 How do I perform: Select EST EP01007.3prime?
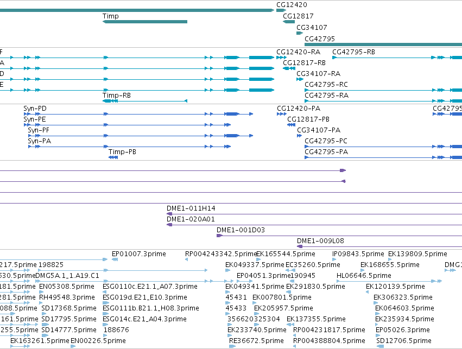(x=115, y=259)
